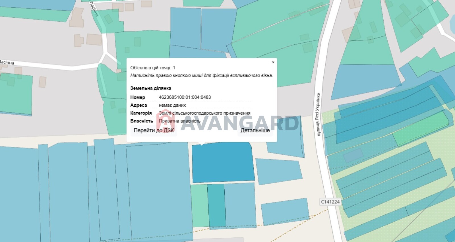Click the 'Приватна власність' ownership value
This screenshot has width=455, height=242.
tap(179, 121)
